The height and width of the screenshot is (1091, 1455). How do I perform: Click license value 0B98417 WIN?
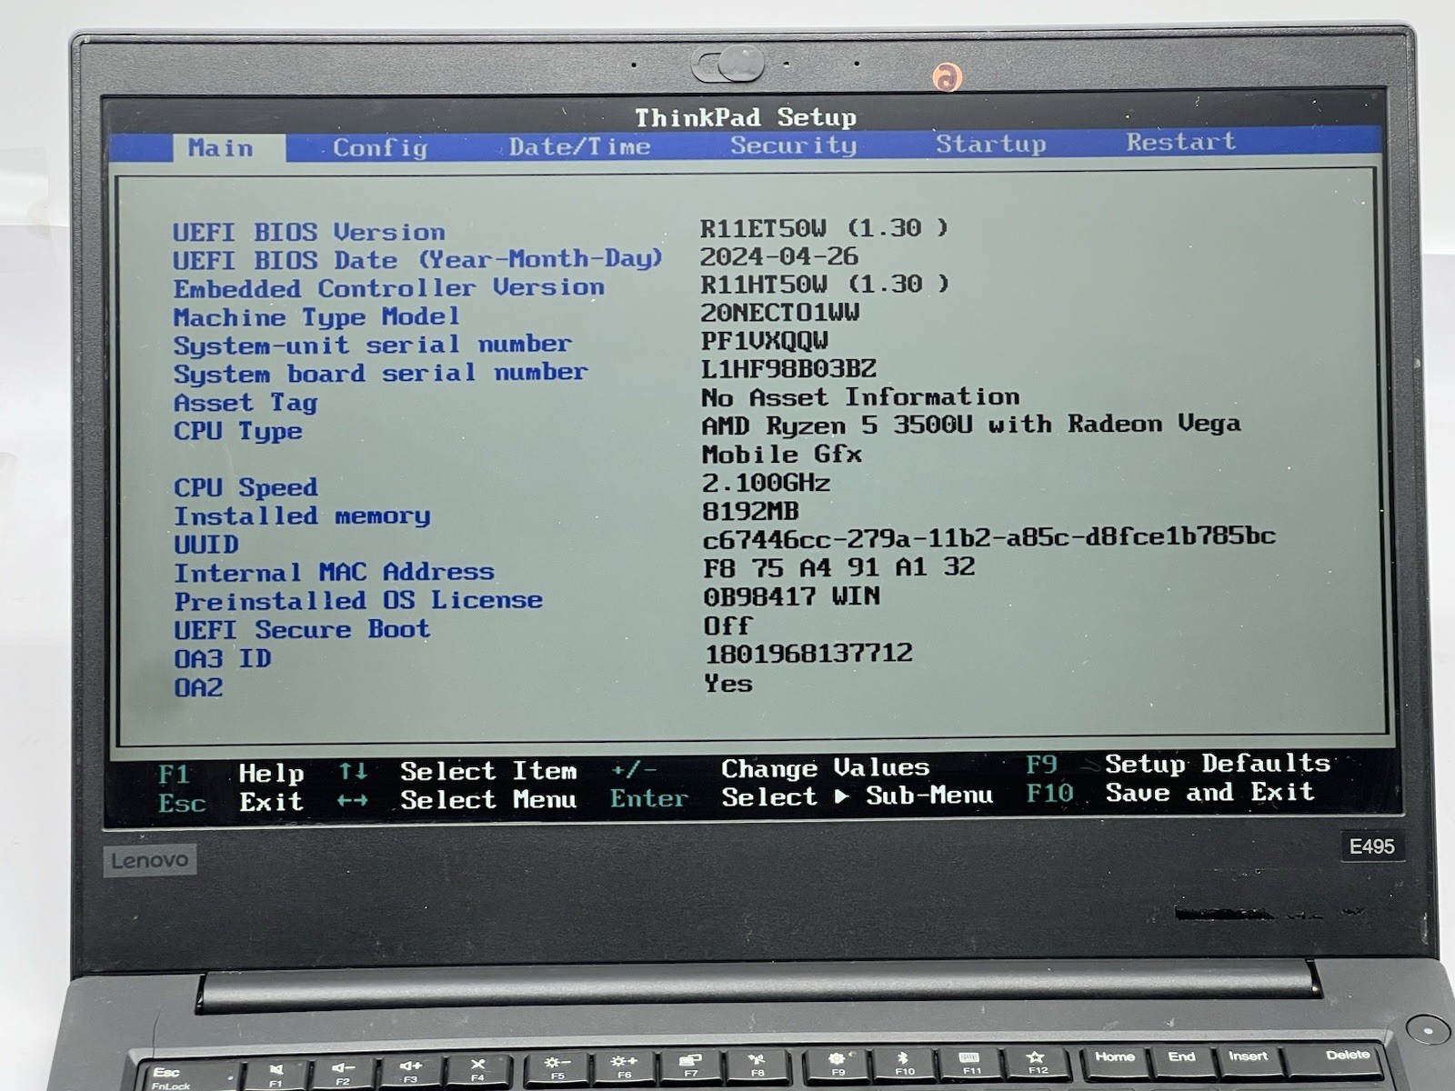coord(791,597)
